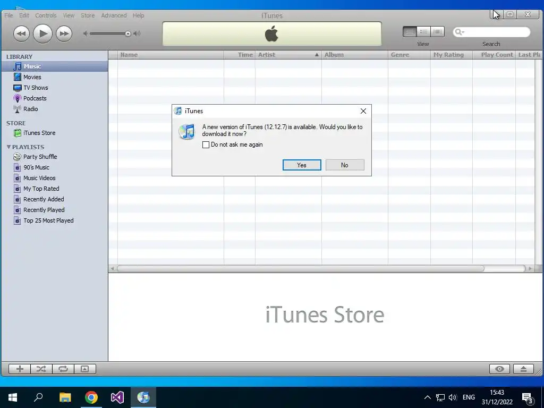Click the max-volume speaker icon

137,33
